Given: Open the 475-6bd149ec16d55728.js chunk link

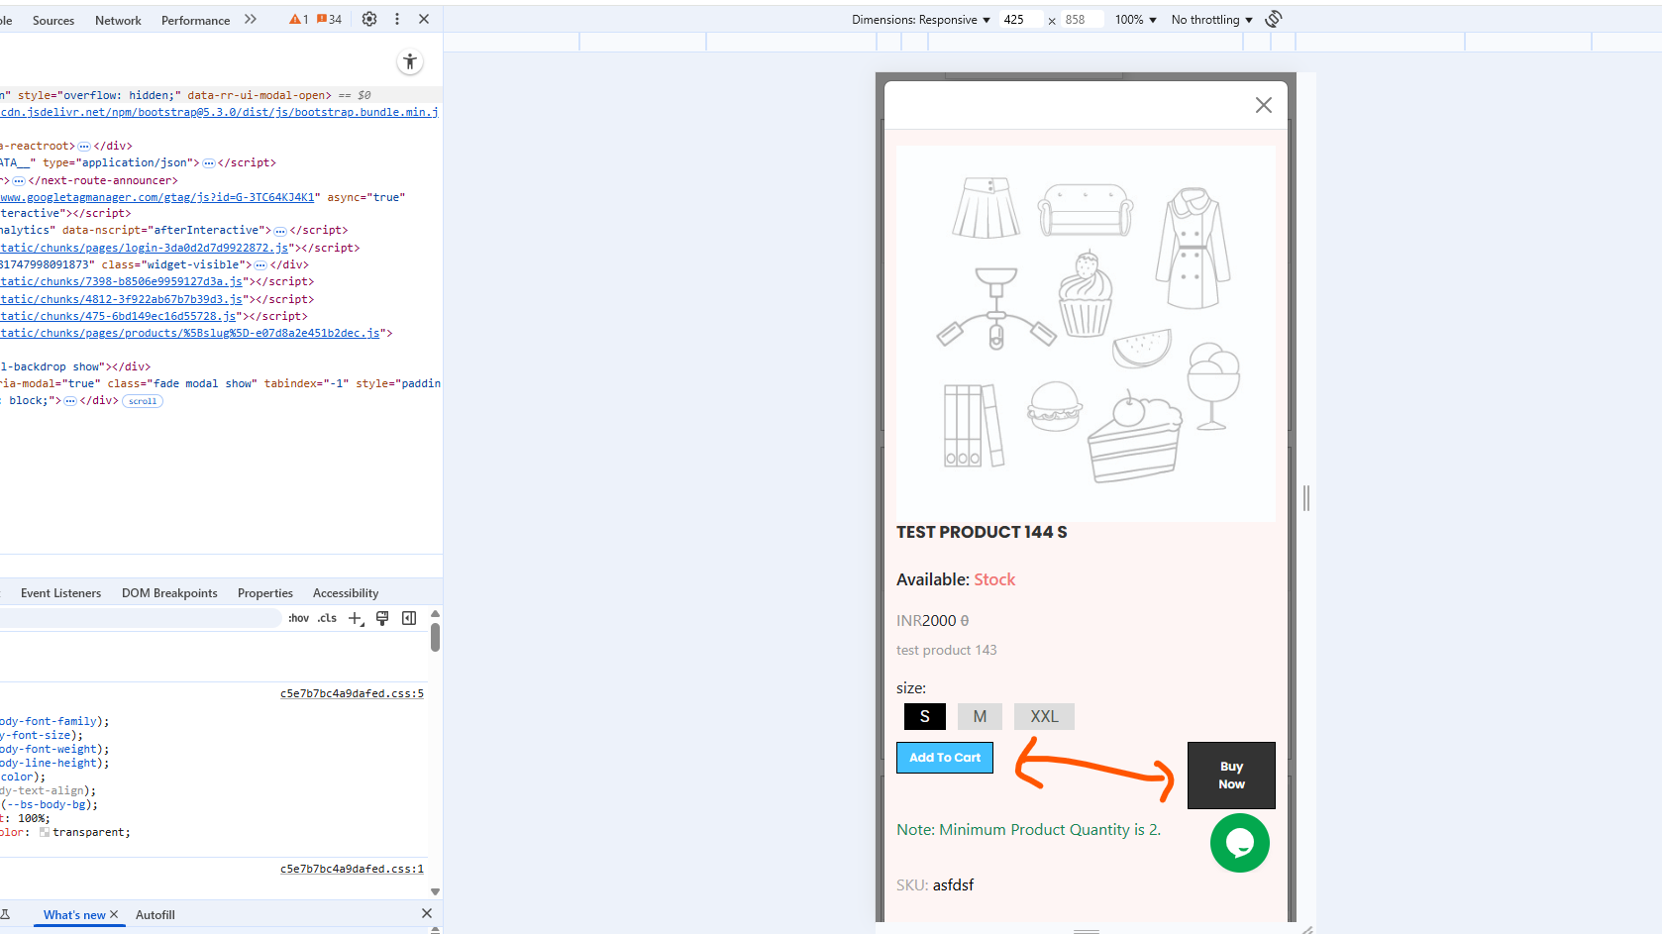Looking at the screenshot, I should 119,317.
